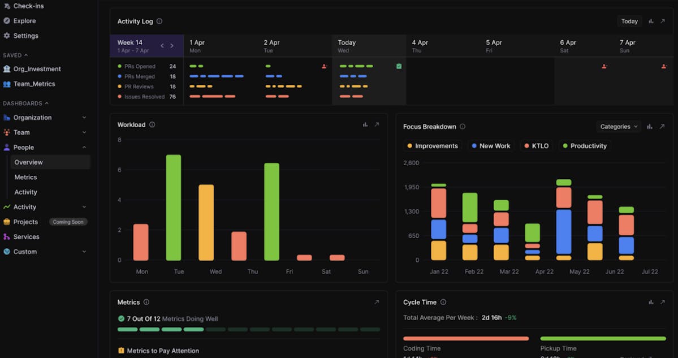Screen dimensions: 678x358
Task: Open the Check-ins section icon
Action: click(6, 6)
